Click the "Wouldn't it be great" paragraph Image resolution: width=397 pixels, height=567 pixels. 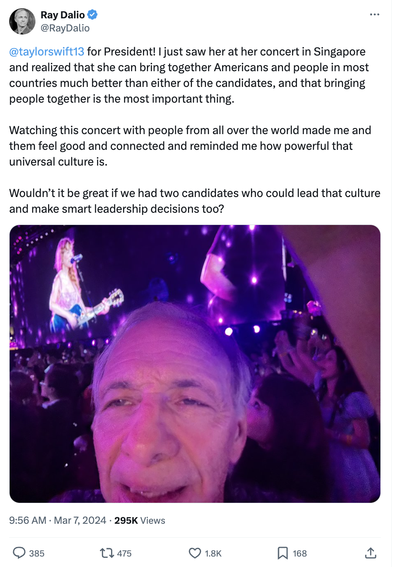tap(195, 201)
